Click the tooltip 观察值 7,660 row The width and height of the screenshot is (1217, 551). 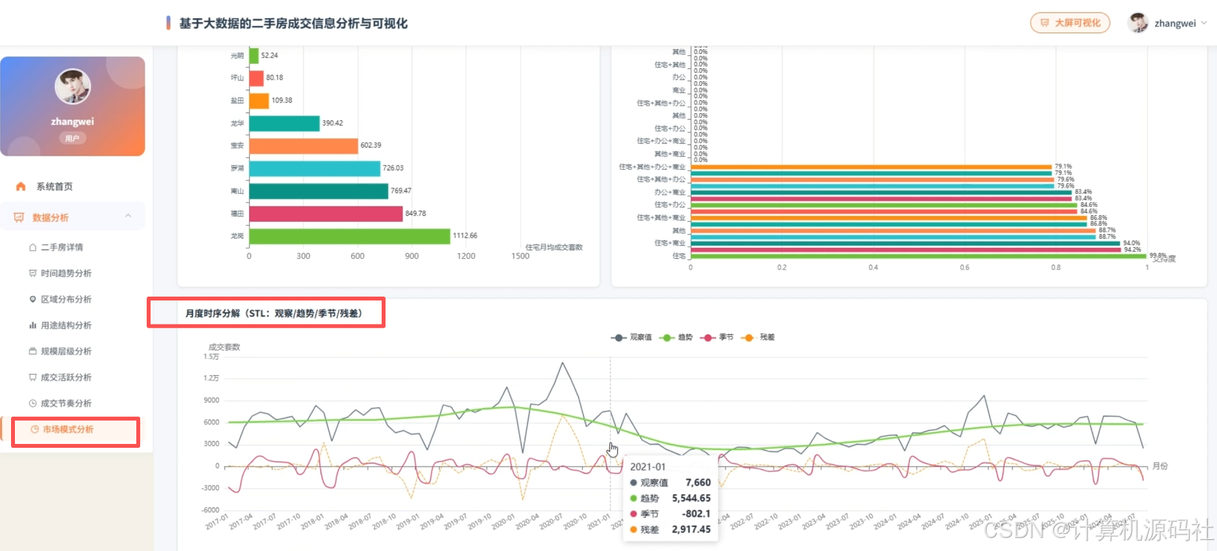coord(670,482)
